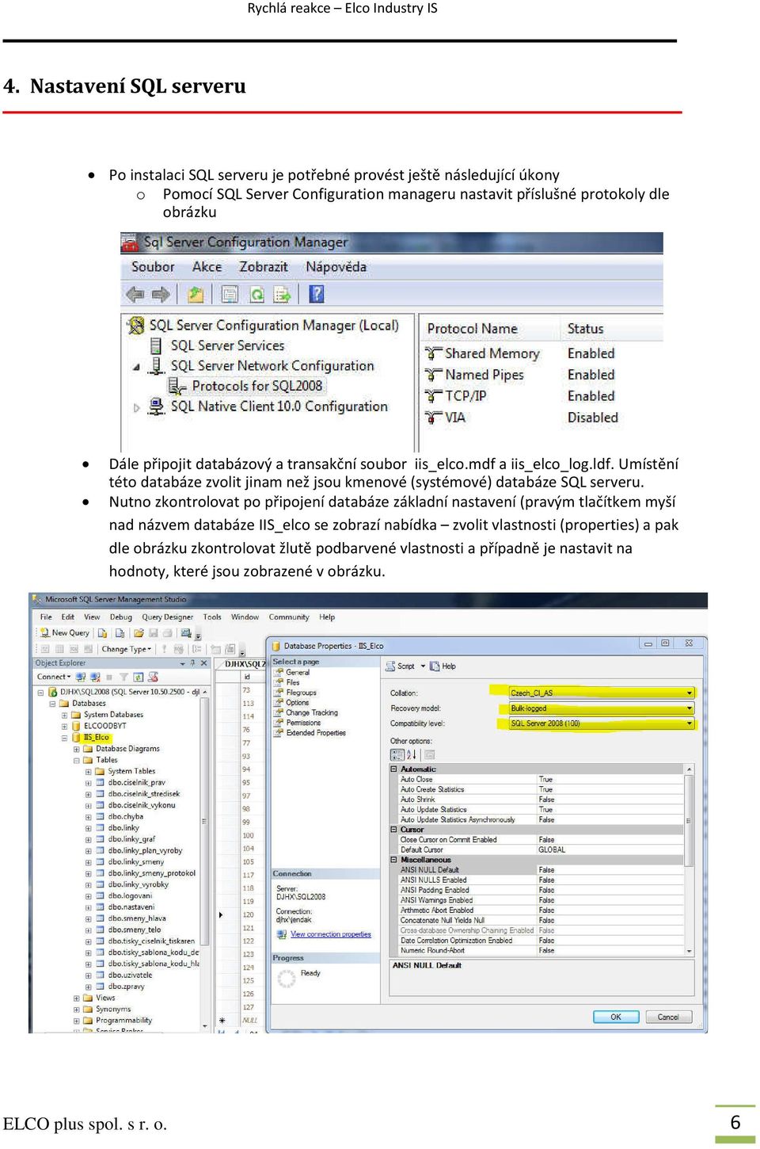Click Object Explorer vertical scrollbar
Viewport: 760px width, 1149px height.
coord(205,859)
